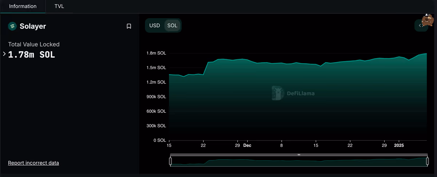This screenshot has width=437, height=177.
Task: Open the Information tab
Action: coord(23,6)
